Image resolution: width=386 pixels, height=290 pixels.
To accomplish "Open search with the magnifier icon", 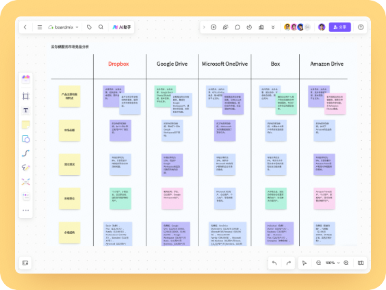I will 101,27.
